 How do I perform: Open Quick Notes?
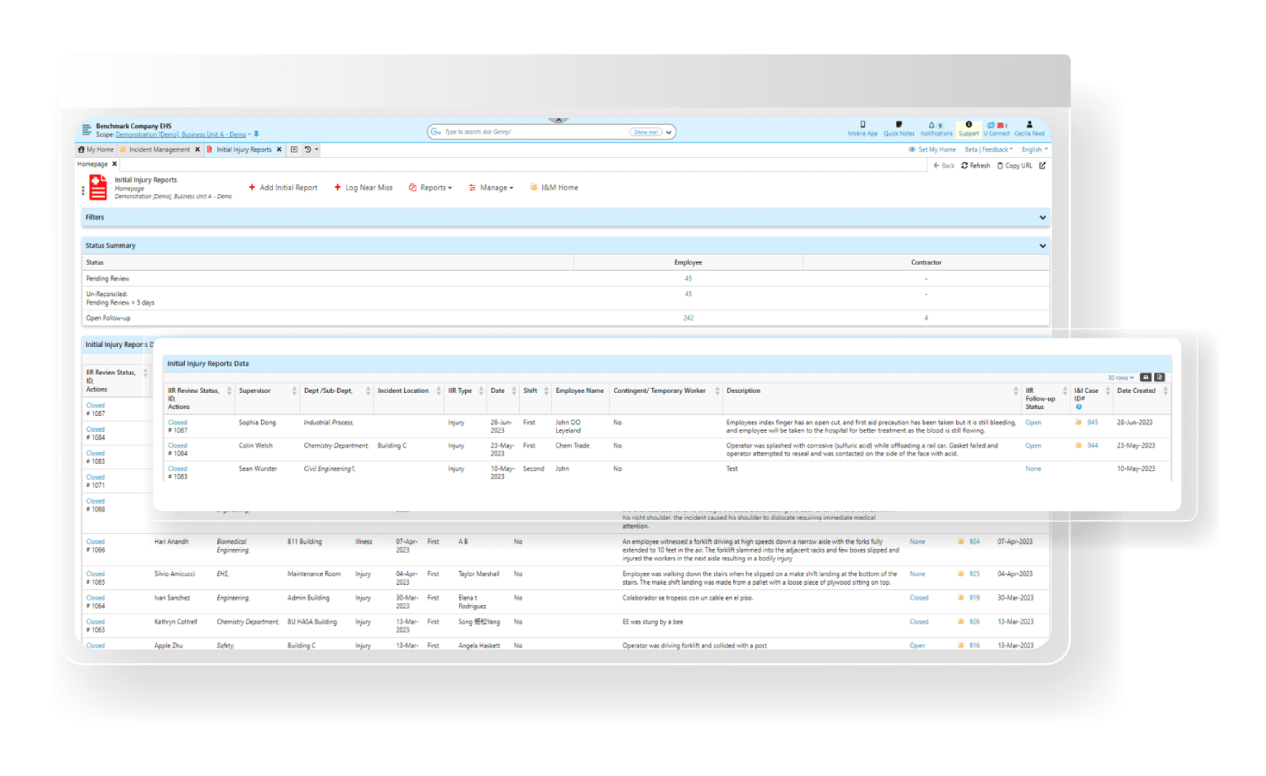pyautogui.click(x=899, y=129)
